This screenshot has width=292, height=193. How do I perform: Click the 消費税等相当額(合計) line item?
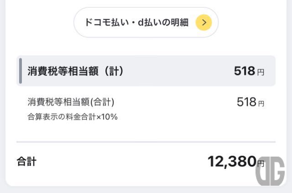pyautogui.click(x=71, y=102)
